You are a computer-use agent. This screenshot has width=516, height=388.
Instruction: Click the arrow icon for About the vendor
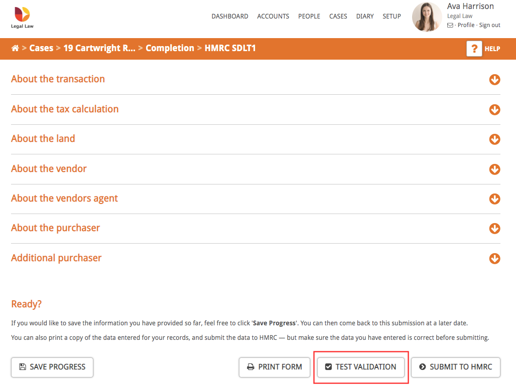(494, 169)
